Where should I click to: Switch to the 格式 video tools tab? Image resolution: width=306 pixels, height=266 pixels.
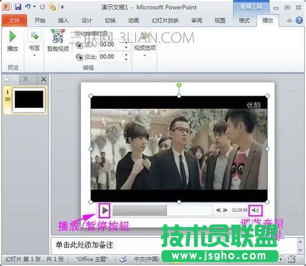click(x=244, y=20)
